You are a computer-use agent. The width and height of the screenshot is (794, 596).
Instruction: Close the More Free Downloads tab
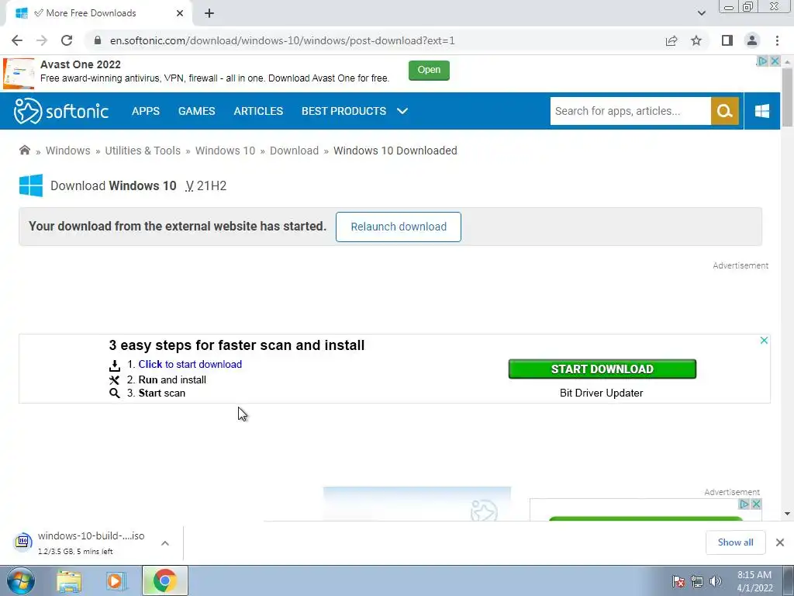coord(180,13)
